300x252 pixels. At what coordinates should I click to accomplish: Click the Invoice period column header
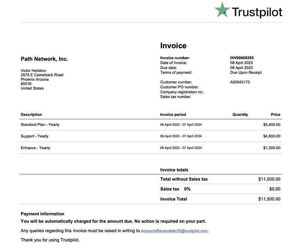173,114
